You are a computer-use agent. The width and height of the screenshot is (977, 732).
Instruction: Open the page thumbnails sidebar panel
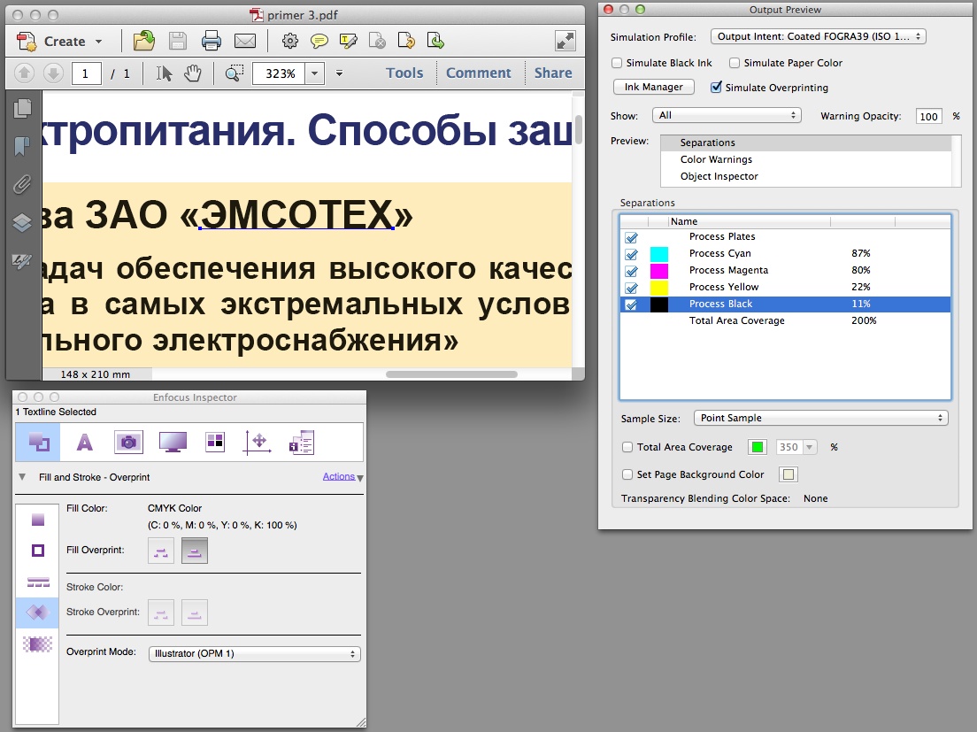pyautogui.click(x=22, y=108)
